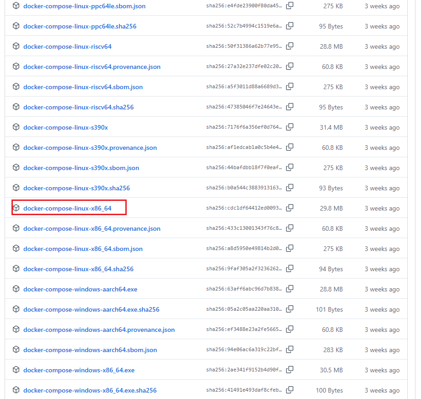Click the 31.4 MB file size
The image size is (421, 399).
tap(331, 127)
